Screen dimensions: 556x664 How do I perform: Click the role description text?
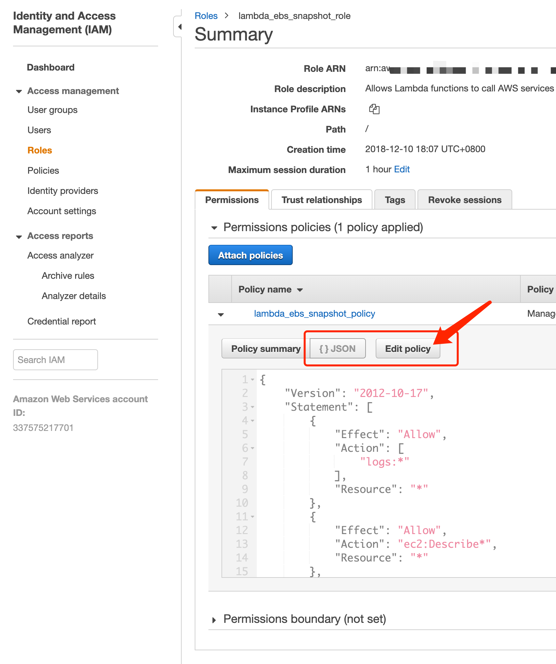460,88
